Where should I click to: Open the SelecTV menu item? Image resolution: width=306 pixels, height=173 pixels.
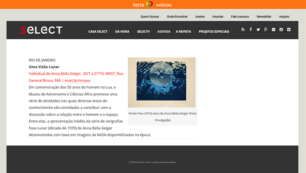pyautogui.click(x=143, y=32)
